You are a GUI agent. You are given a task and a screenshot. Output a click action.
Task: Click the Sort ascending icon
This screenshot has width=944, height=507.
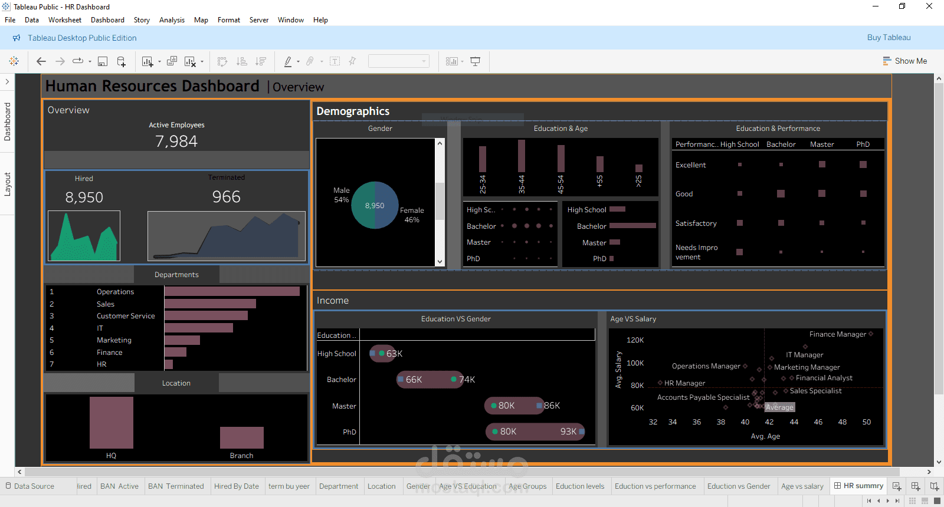pos(241,61)
